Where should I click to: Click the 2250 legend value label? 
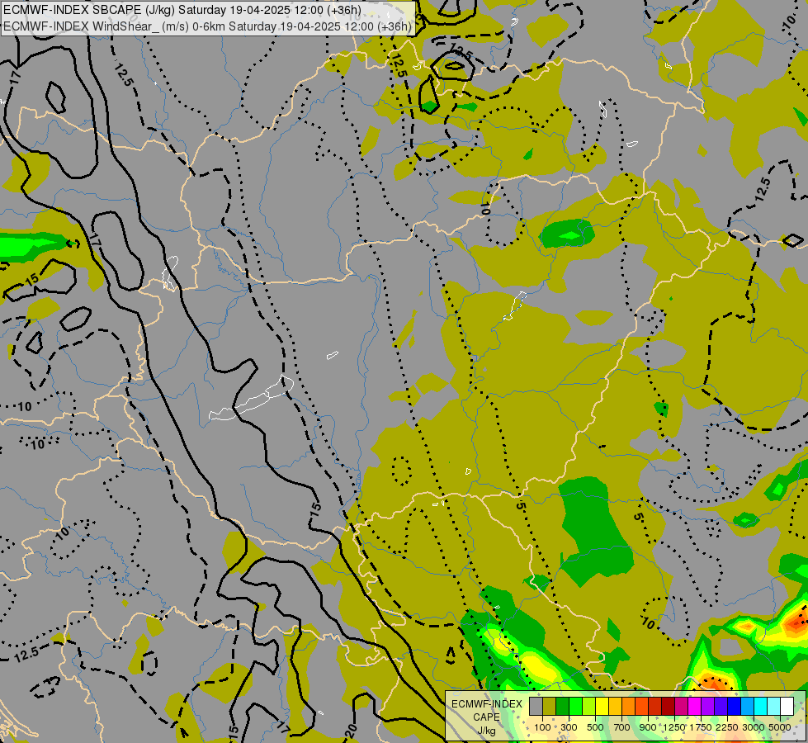coord(727,727)
